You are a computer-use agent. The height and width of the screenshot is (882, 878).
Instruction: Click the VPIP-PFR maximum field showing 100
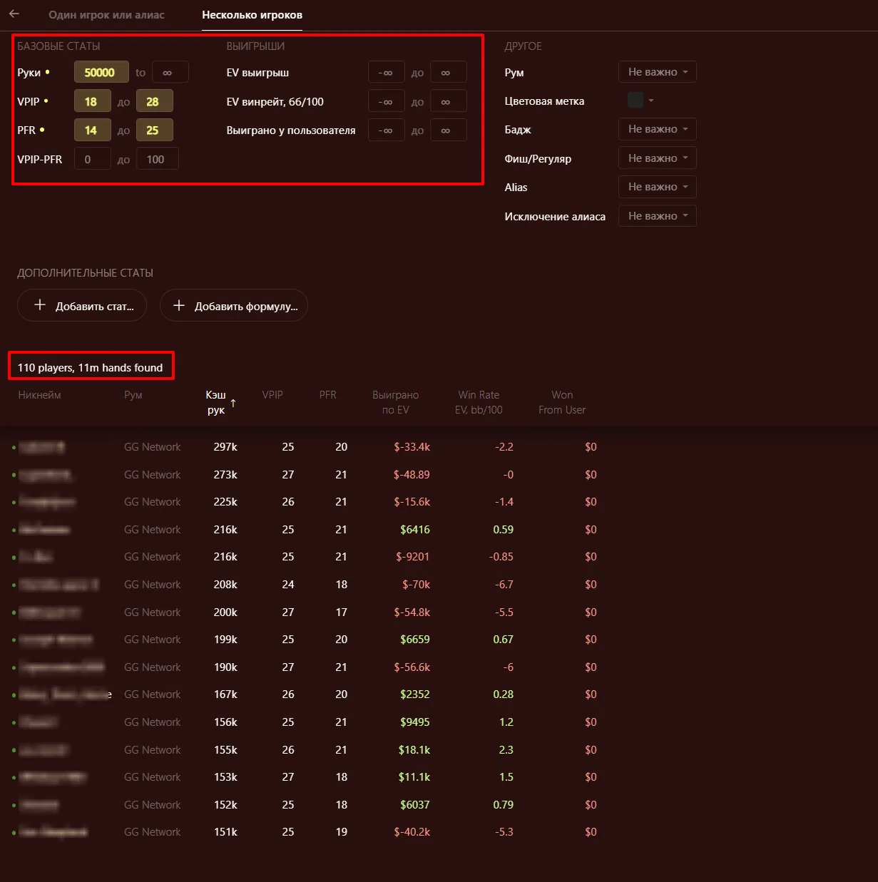pyautogui.click(x=156, y=159)
